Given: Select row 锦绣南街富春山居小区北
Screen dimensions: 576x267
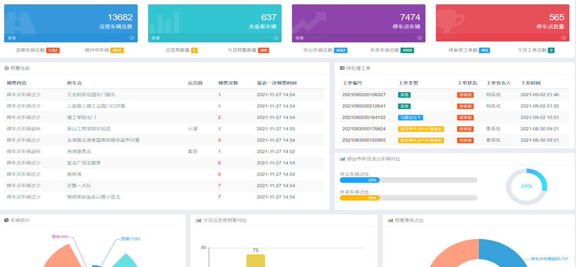Looking at the screenshot, I should (164, 197).
